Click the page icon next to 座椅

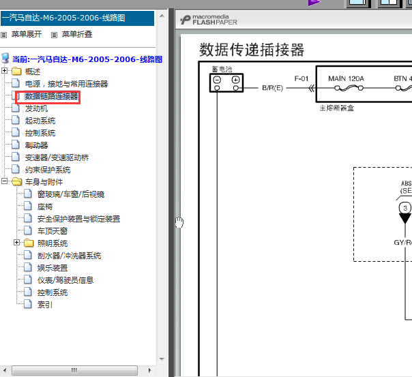(28, 206)
